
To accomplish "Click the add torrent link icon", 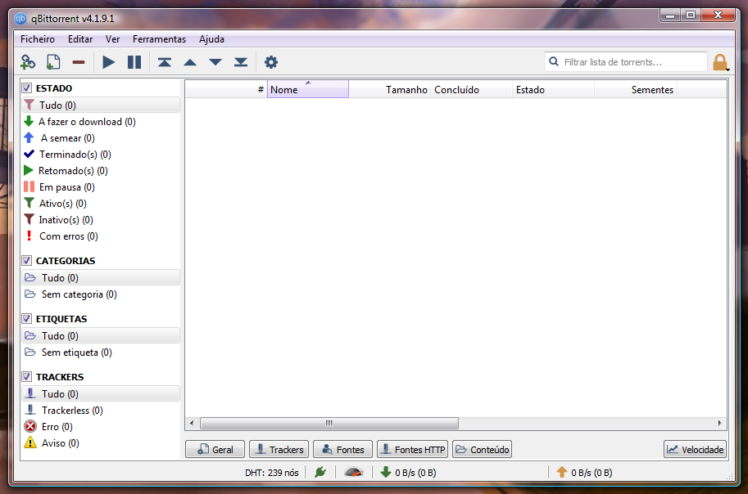I will pos(28,62).
